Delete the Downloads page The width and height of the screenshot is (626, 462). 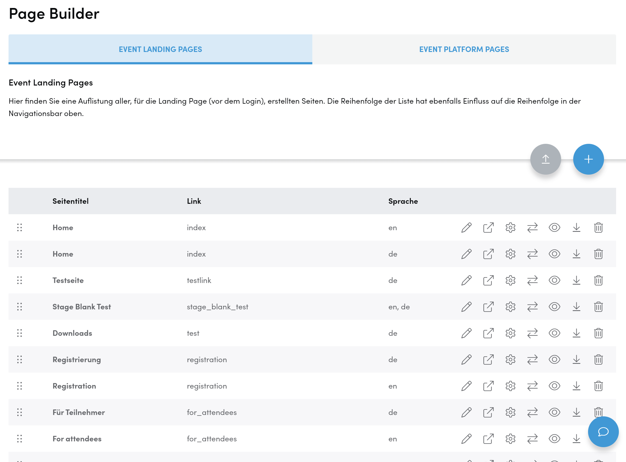[x=598, y=333]
